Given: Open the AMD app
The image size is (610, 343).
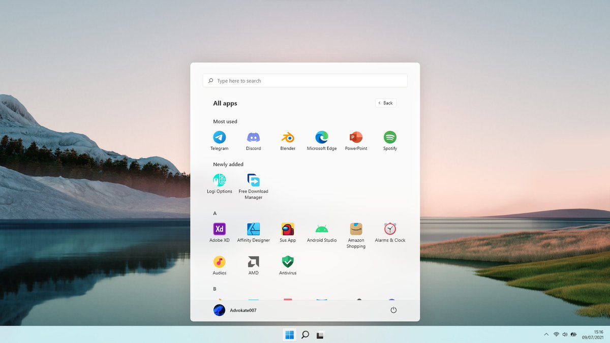Looking at the screenshot, I should click(253, 265).
